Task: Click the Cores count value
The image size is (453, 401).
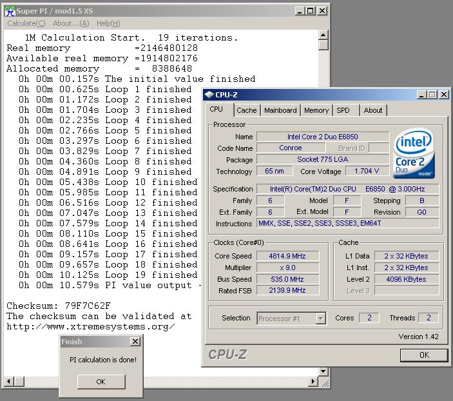Action: point(369,318)
